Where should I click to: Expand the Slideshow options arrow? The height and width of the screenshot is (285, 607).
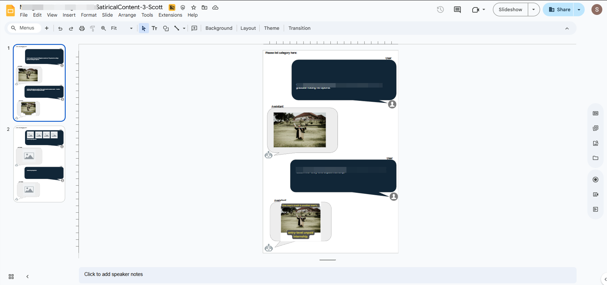(x=533, y=10)
